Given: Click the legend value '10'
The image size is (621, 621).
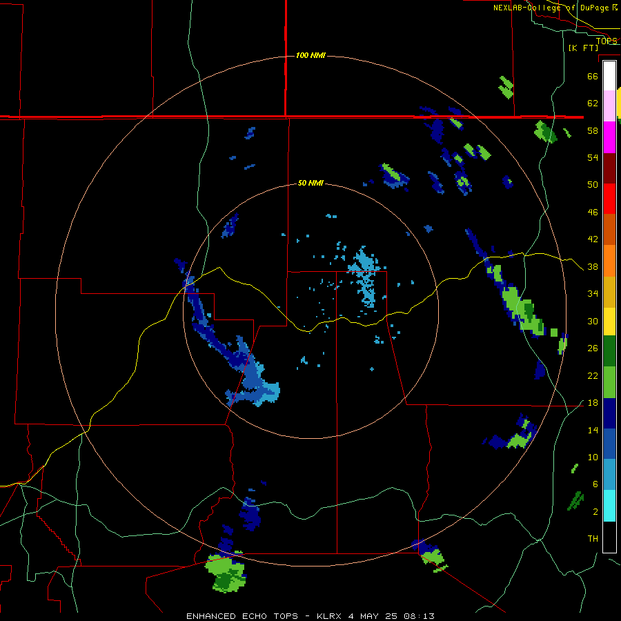Looking at the screenshot, I should click(593, 457).
